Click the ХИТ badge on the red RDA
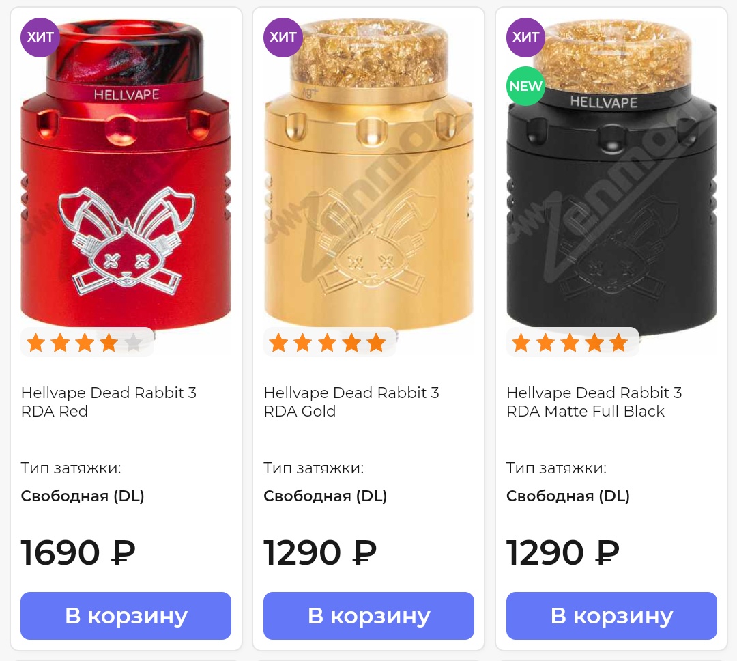Viewport: 737px width, 661px height. coord(40,37)
